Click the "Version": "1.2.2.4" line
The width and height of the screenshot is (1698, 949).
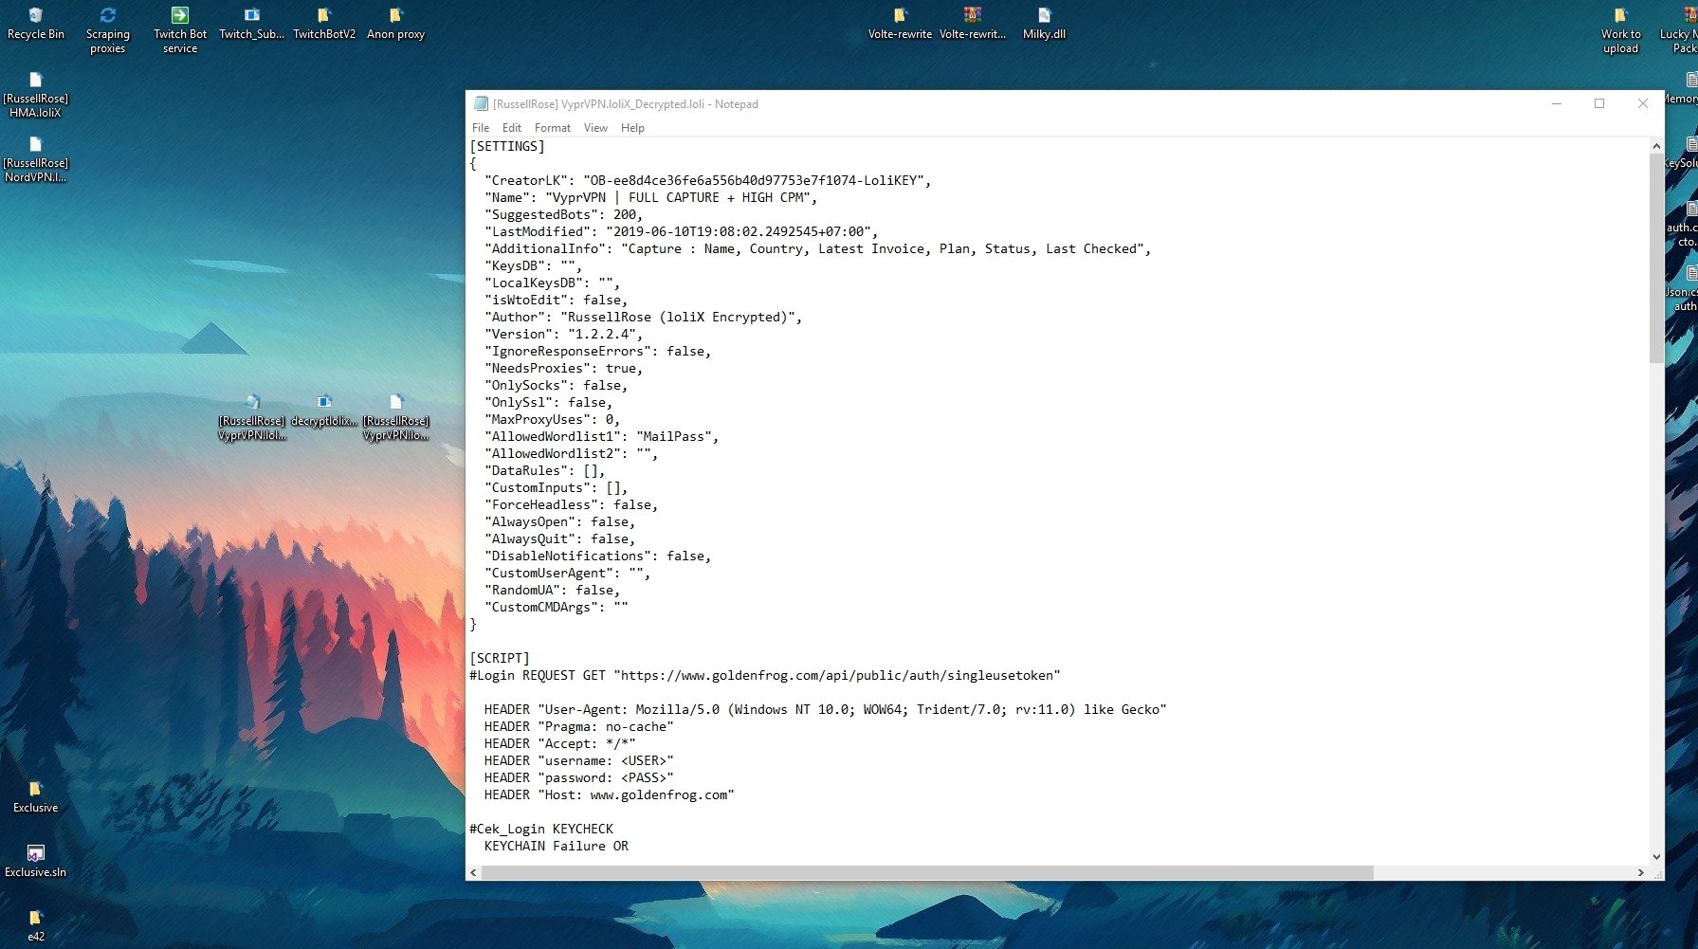click(563, 334)
